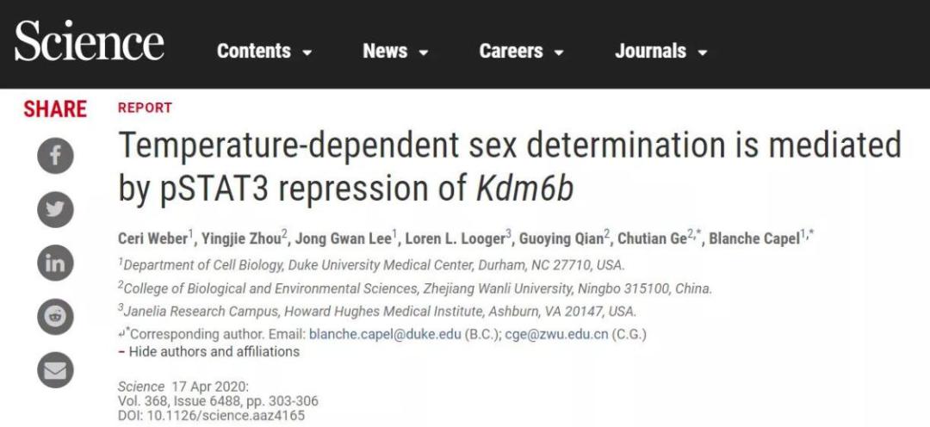The height and width of the screenshot is (427, 930).
Task: Share article via email icon
Action: pos(55,369)
